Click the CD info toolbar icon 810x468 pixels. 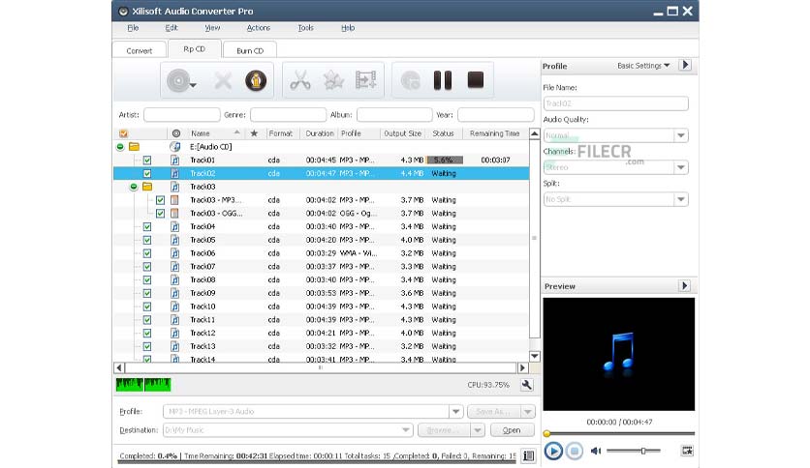(x=256, y=80)
